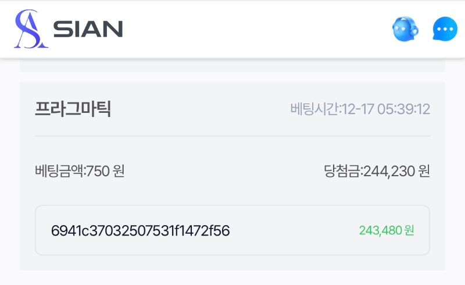Click the page background below the bet card
This screenshot has height=285, width=465.
[x=233, y=278]
